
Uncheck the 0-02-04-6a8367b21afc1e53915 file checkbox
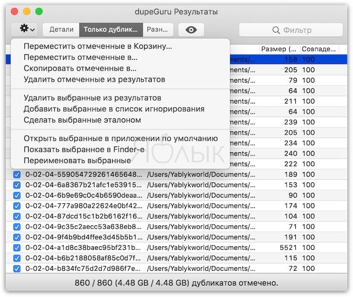pos(17,185)
